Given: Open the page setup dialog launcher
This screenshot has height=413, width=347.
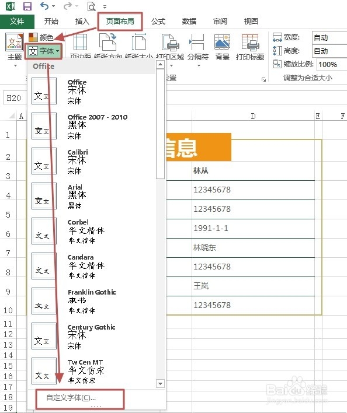Looking at the screenshot, I should [263, 79].
